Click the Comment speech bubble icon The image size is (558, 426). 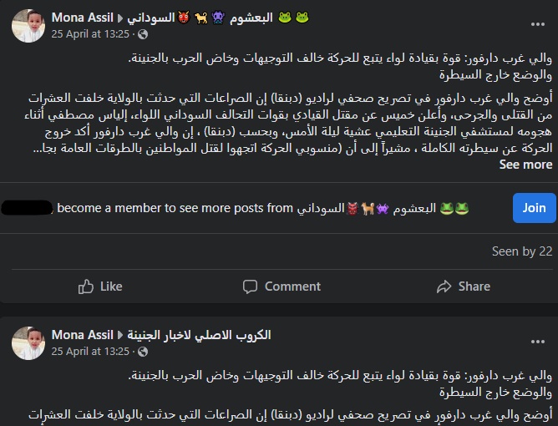pyautogui.click(x=250, y=286)
